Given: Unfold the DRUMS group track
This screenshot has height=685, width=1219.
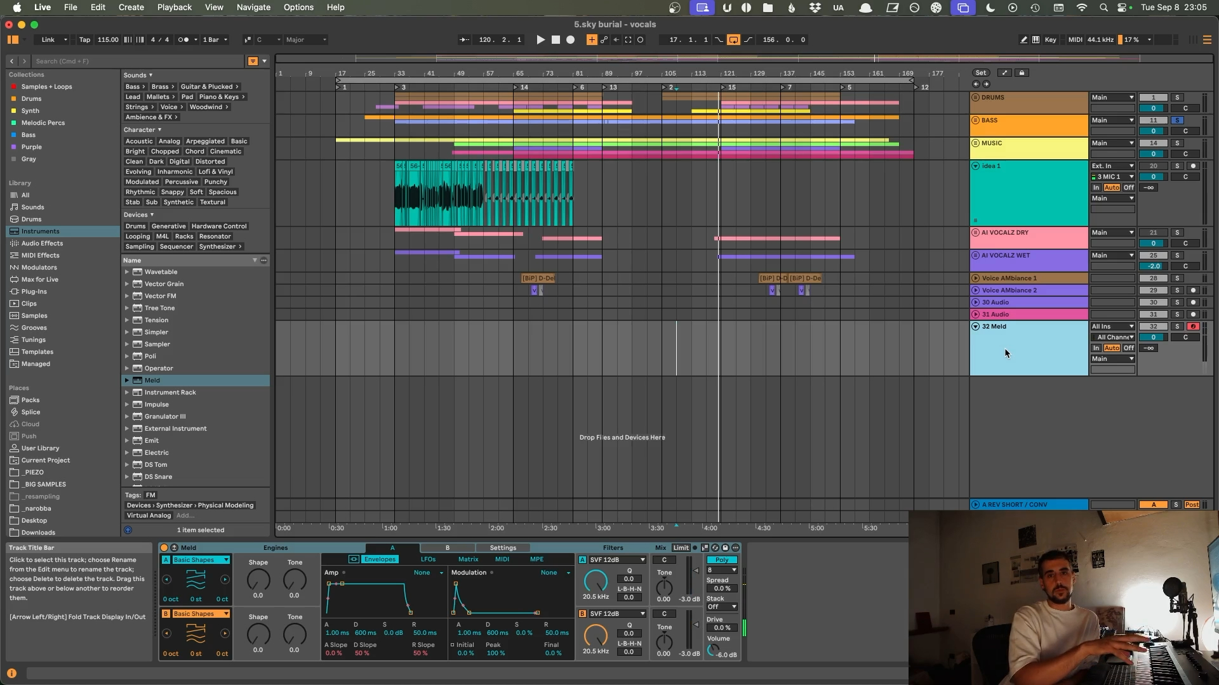Looking at the screenshot, I should click(975, 98).
